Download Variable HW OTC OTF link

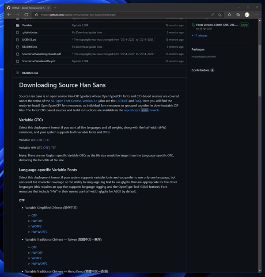pos(46,148)
